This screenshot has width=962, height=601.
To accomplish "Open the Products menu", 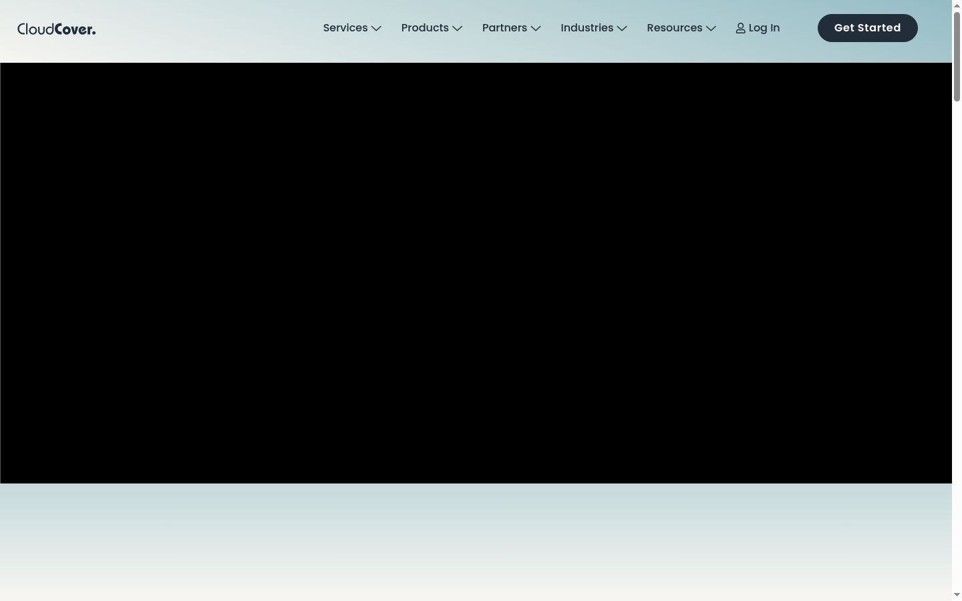I will click(x=432, y=28).
